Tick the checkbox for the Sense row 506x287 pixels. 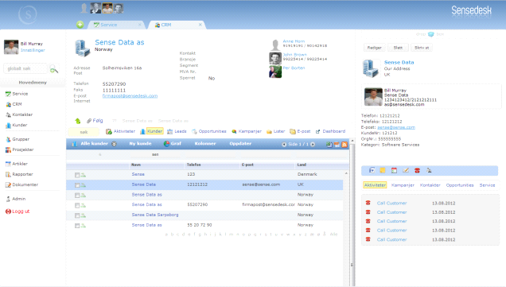coord(77,175)
